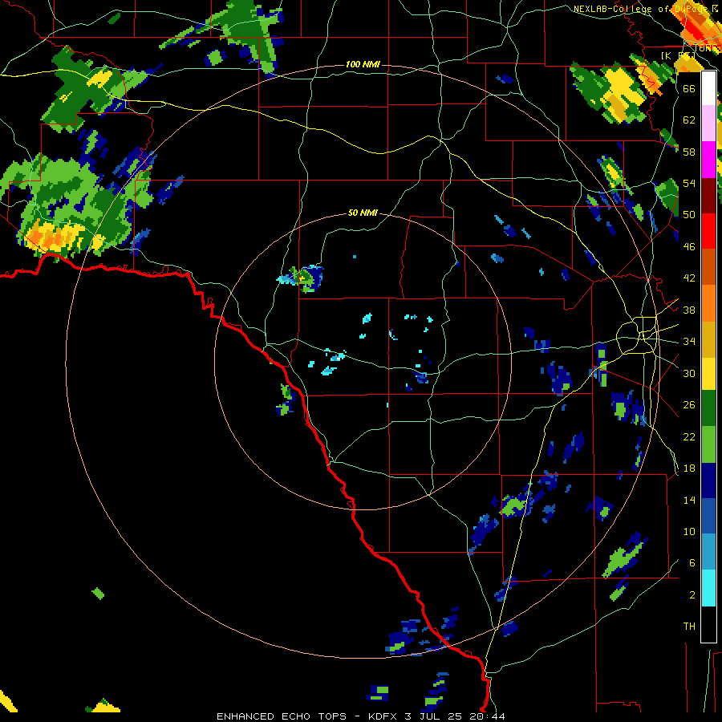The image size is (722, 722).
Task: Click the "58" scale label
Action: [x=689, y=152]
